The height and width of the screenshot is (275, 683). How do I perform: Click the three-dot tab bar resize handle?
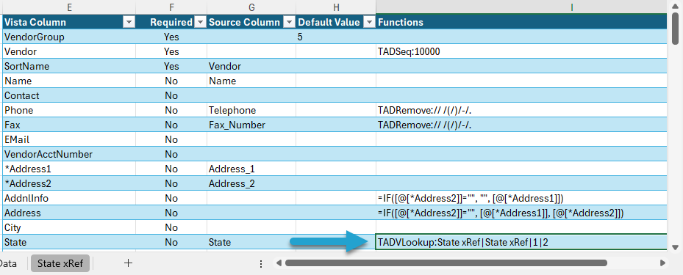tap(261, 263)
